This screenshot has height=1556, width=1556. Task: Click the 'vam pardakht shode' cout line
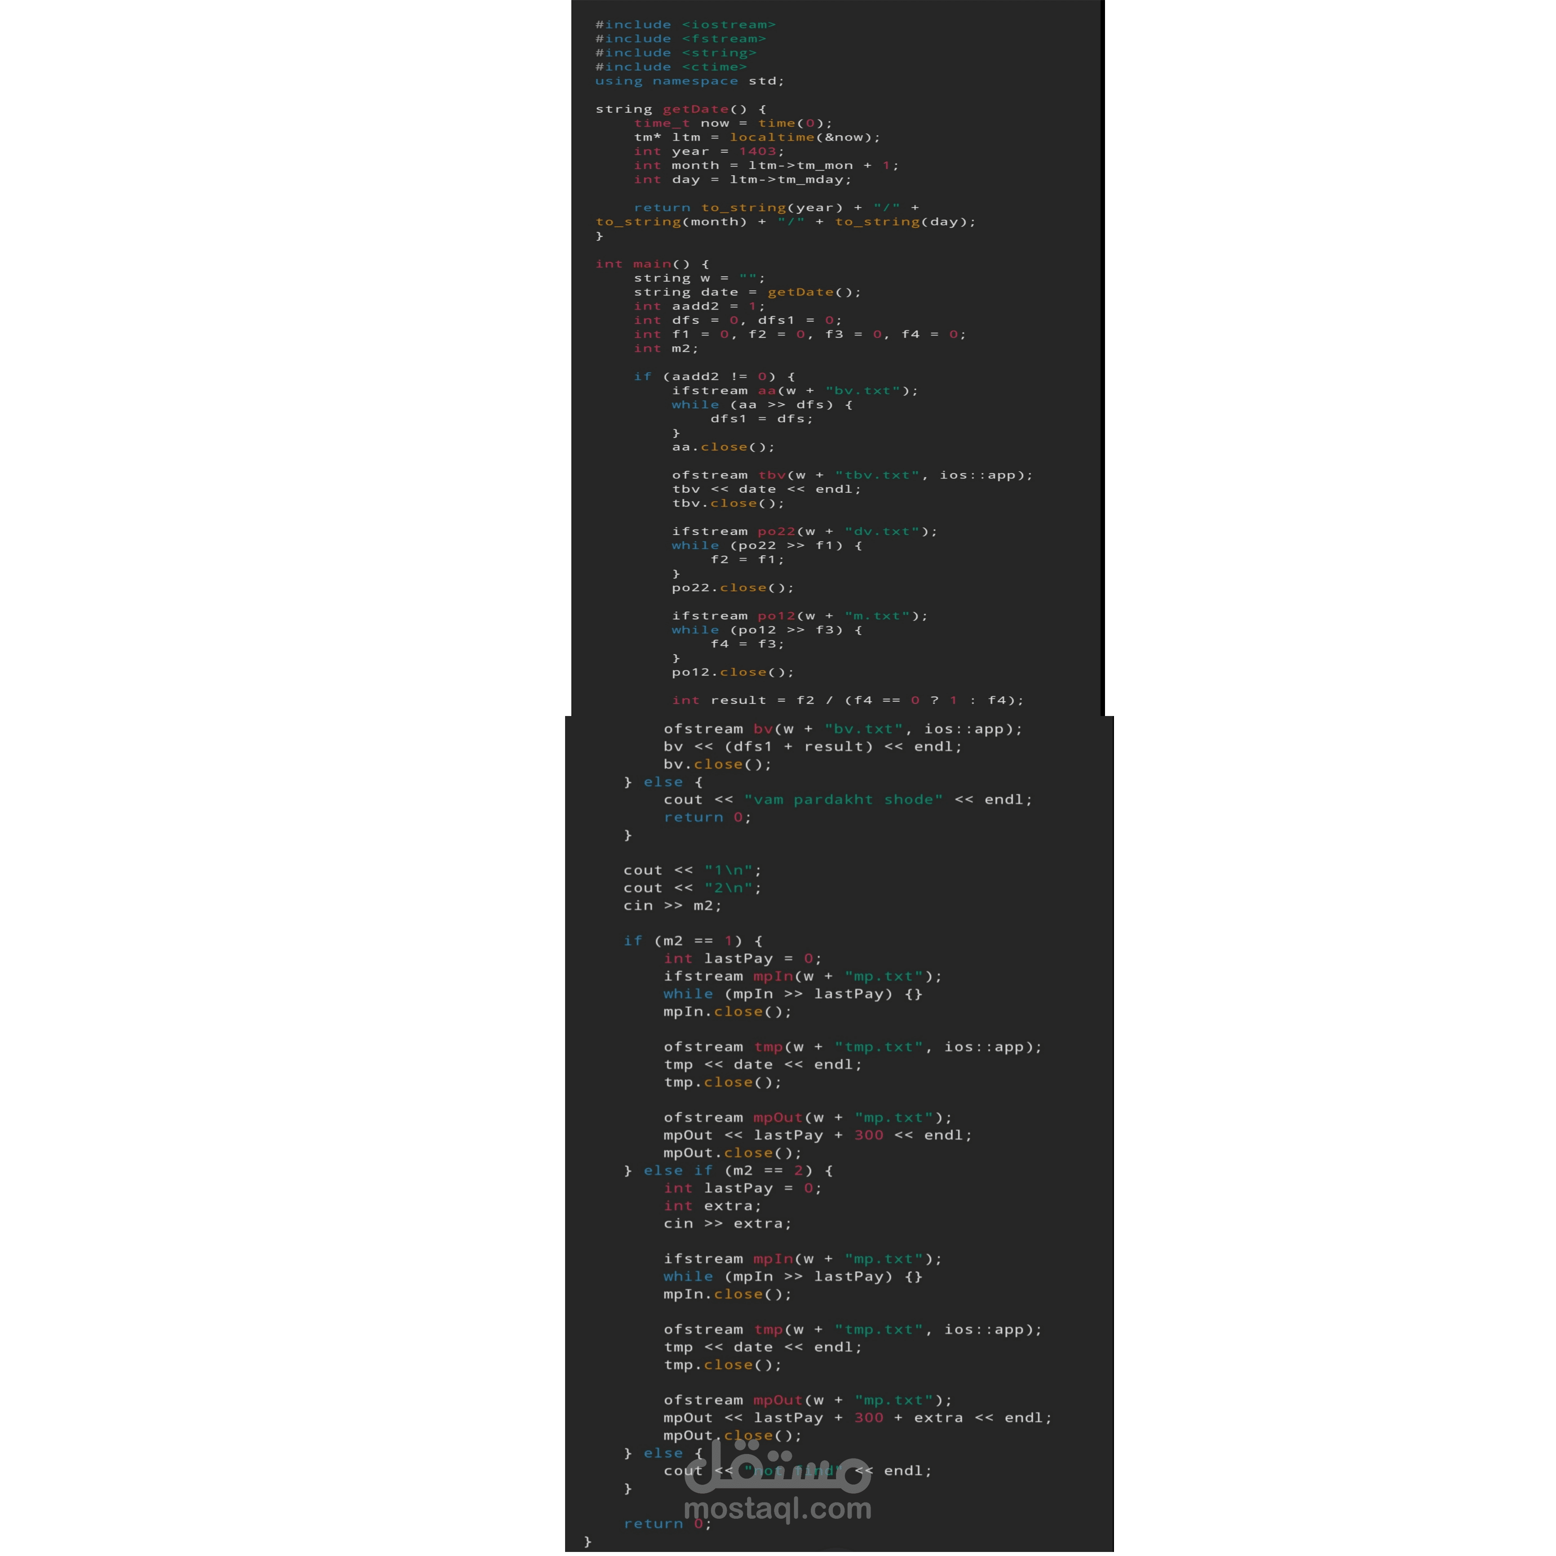[x=847, y=800]
